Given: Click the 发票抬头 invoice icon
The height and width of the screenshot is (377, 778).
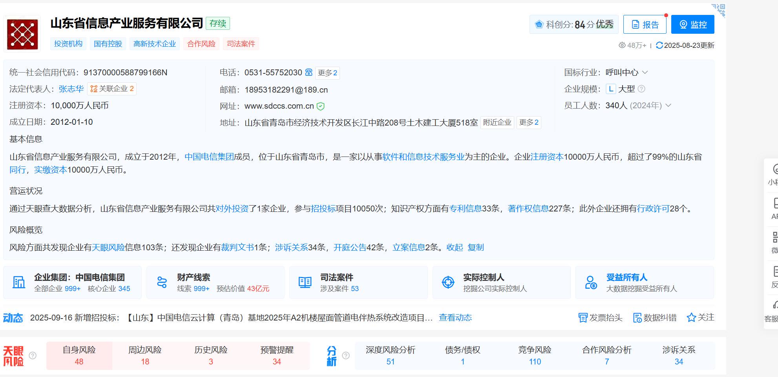Looking at the screenshot, I should (x=583, y=318).
